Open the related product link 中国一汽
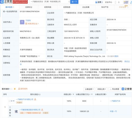 (x=113, y=111)
